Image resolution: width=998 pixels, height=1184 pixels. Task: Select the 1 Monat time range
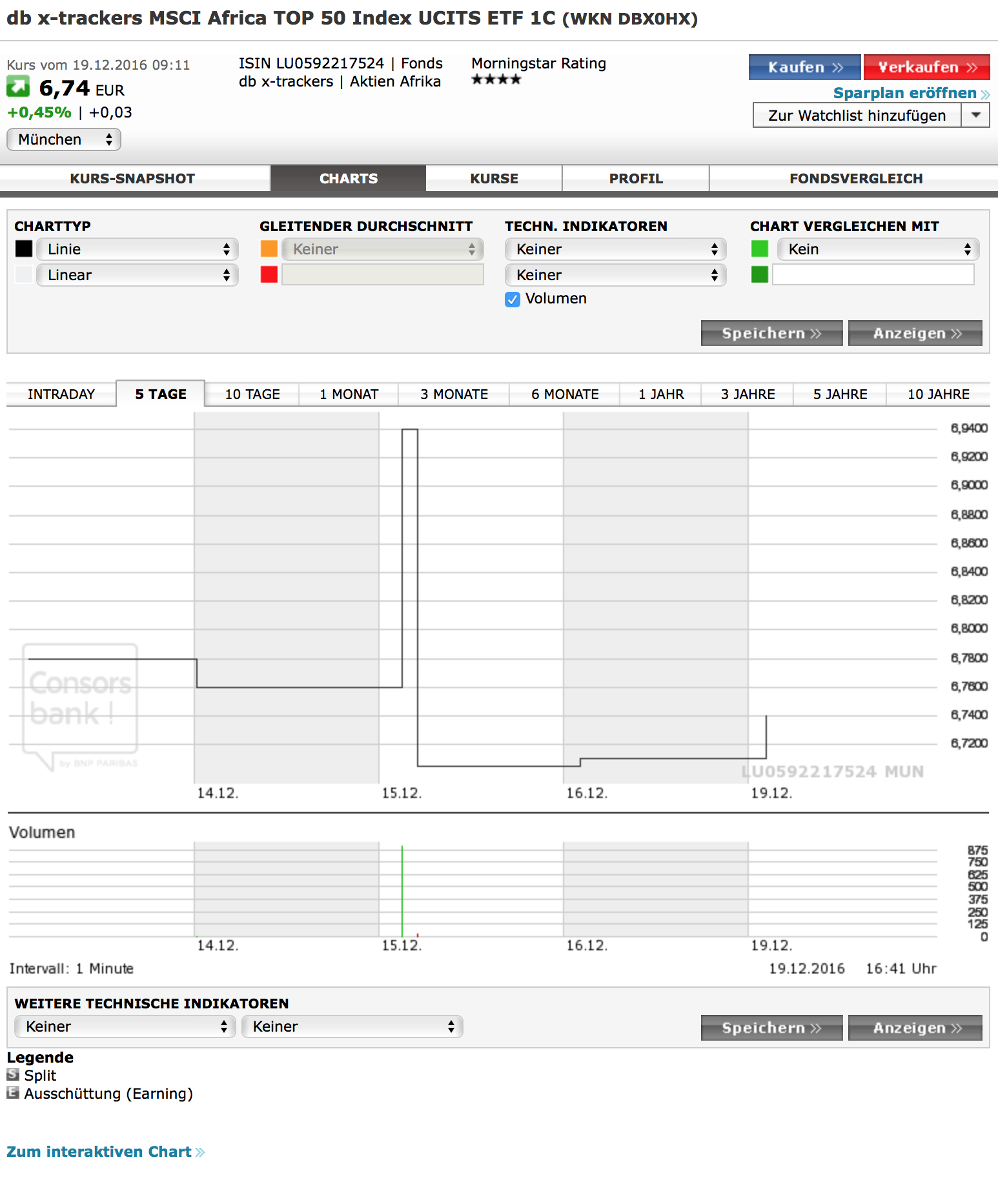tap(349, 394)
